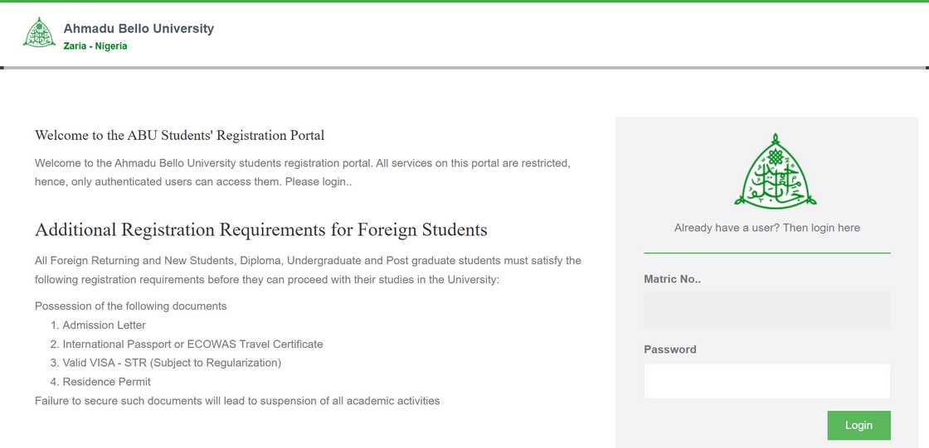Click the welcome paragraph about authenticated users
This screenshot has height=448, width=929.
302,172
